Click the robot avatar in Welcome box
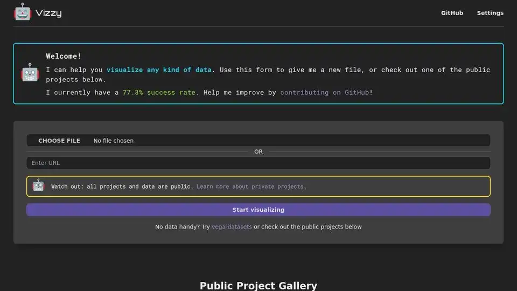Viewport: 517px width, 291px height. tap(30, 73)
